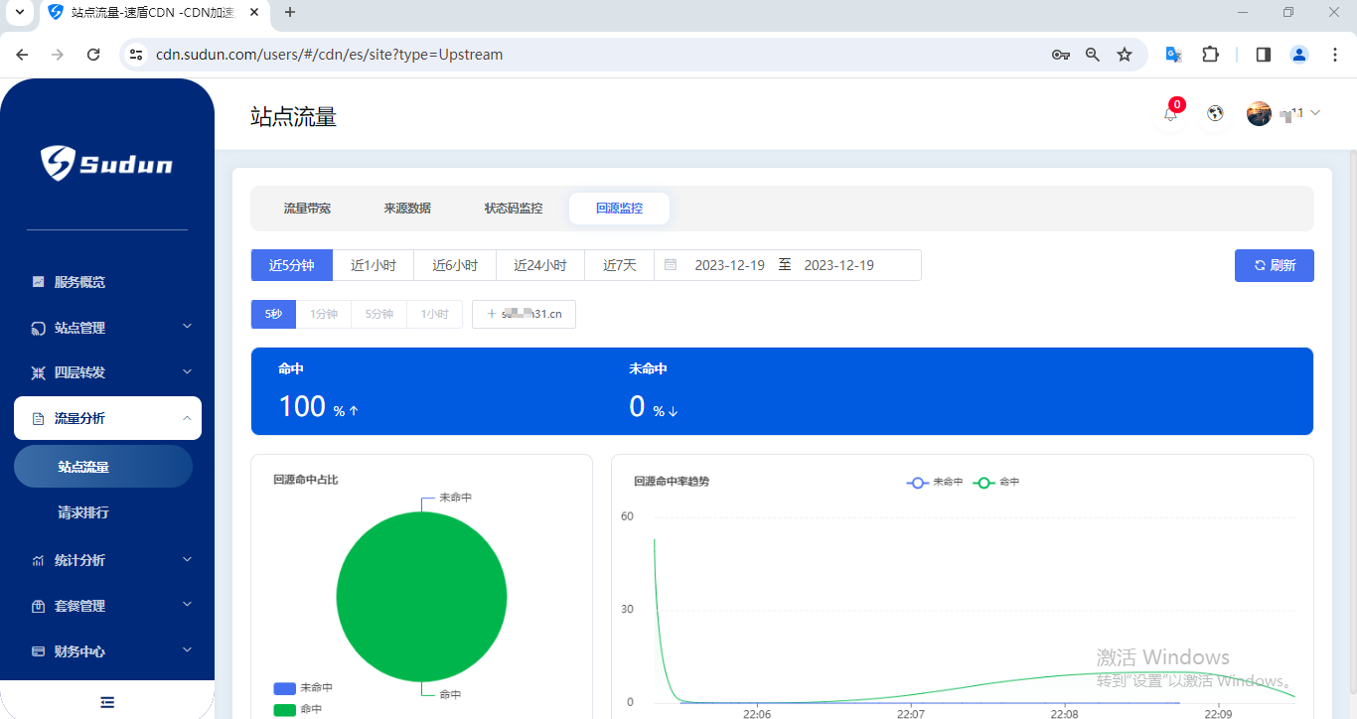Click the user avatar picture
Viewport: 1357px width, 719px height.
tap(1259, 113)
